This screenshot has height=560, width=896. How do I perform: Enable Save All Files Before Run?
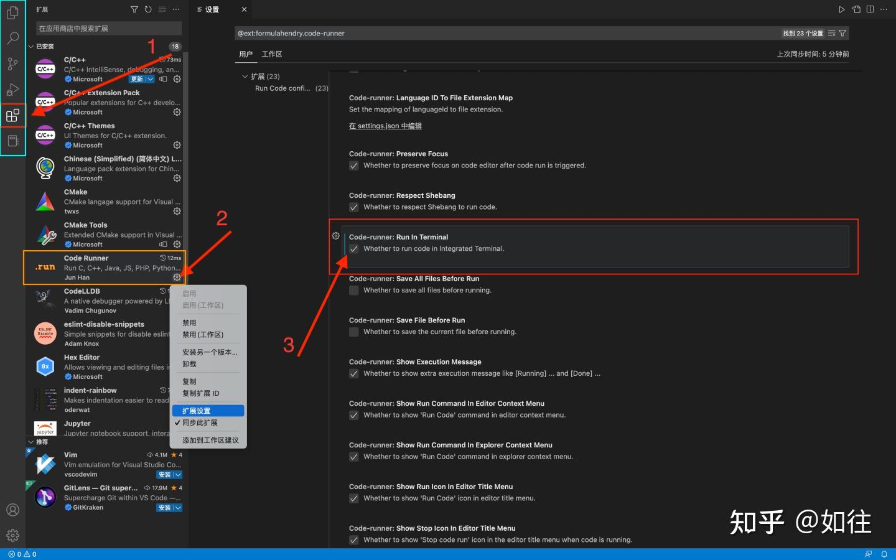coord(353,290)
